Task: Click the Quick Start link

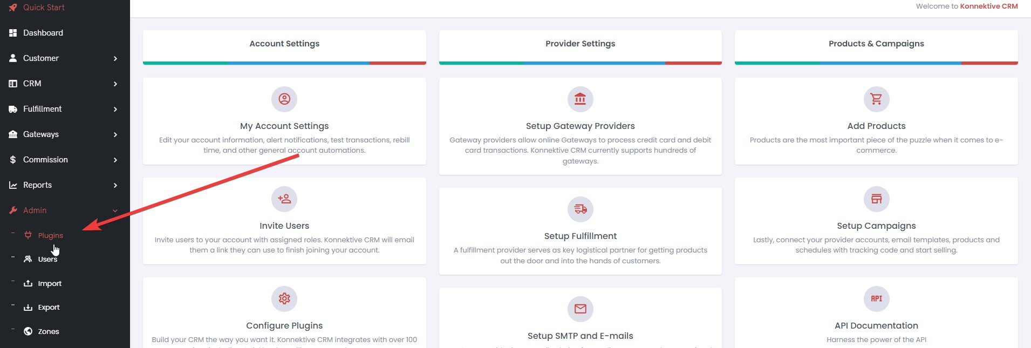Action: click(43, 8)
